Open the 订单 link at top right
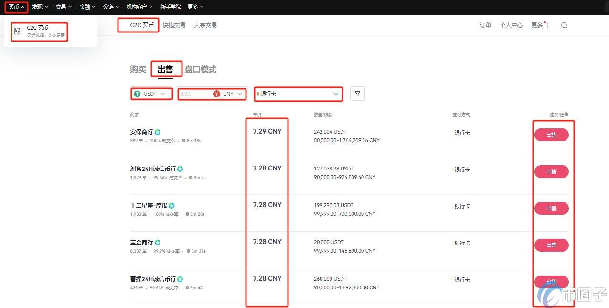Viewport: 609px width, 308px height. tap(485, 25)
